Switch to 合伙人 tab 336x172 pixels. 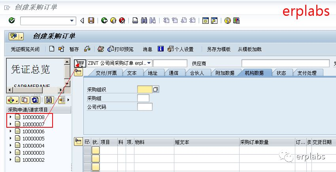(197, 73)
